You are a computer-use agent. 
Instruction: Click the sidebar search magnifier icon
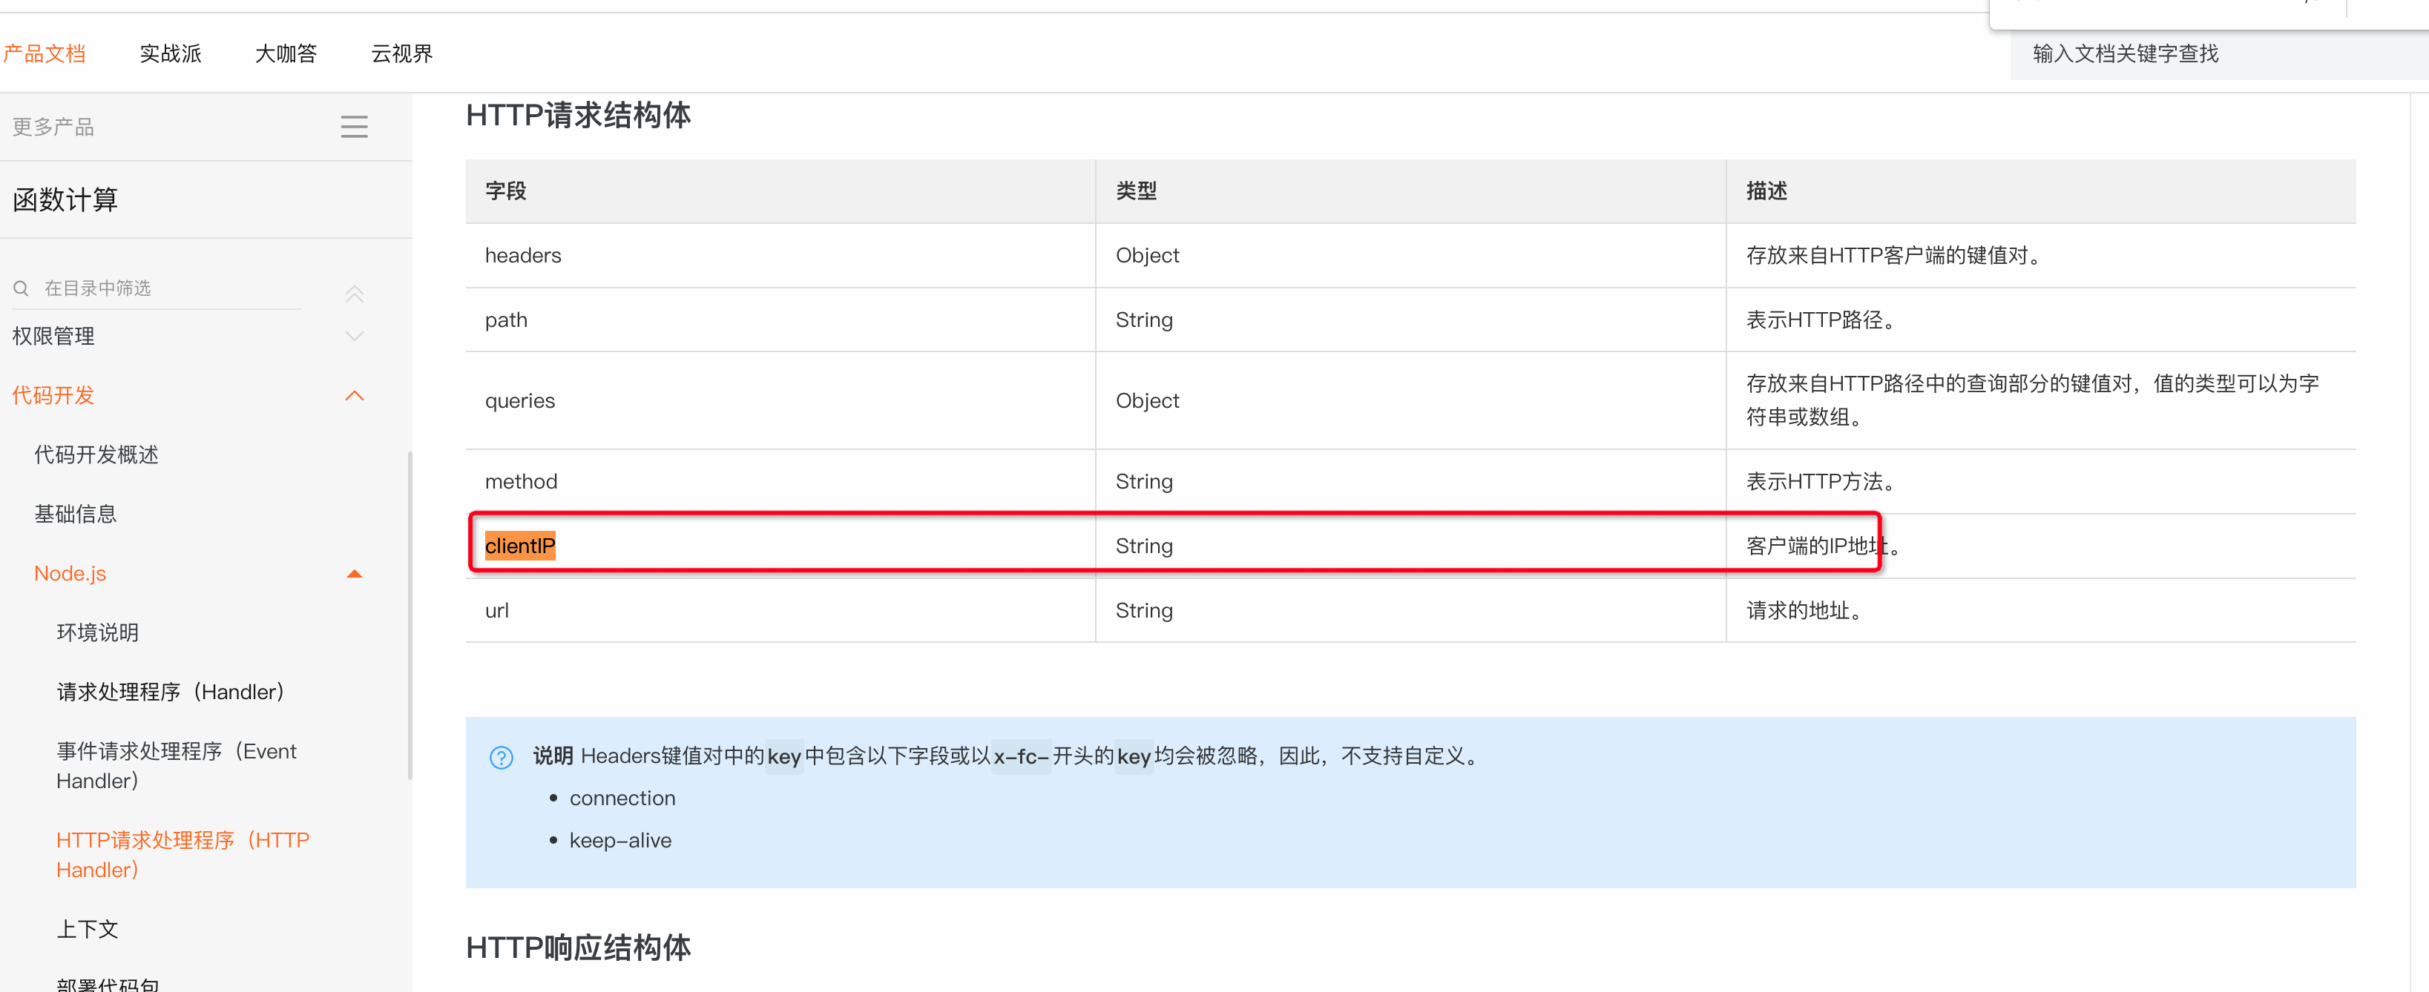tap(21, 288)
